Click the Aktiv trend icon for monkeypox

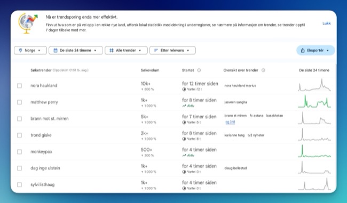click(x=184, y=156)
